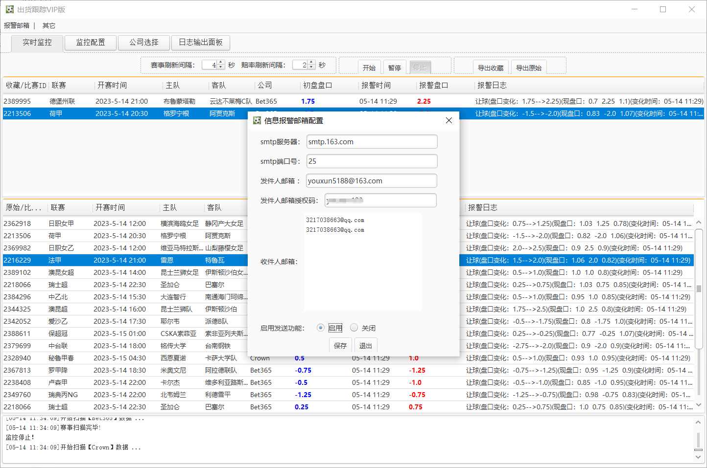Focus the smtp服务器 input field
Image resolution: width=707 pixels, height=468 pixels.
coord(372,142)
